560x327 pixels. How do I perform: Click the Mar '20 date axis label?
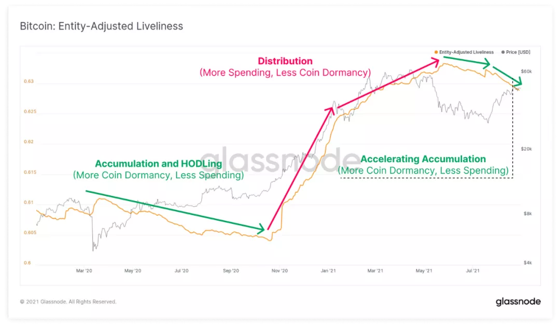coord(84,271)
